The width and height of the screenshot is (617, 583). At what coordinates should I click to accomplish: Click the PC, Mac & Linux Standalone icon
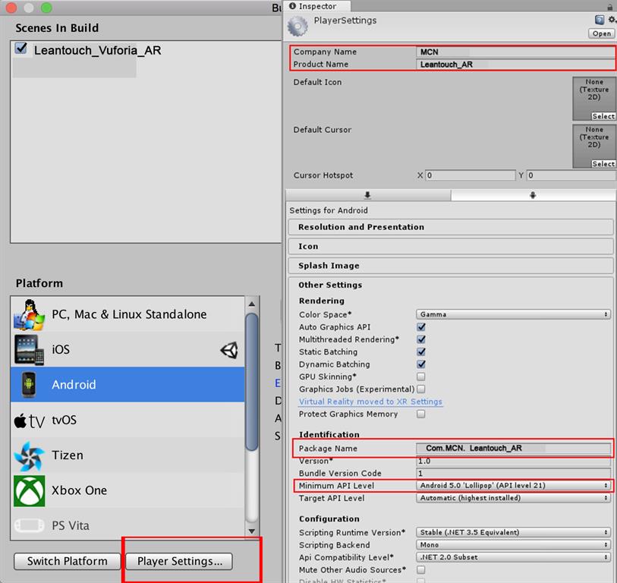click(28, 314)
